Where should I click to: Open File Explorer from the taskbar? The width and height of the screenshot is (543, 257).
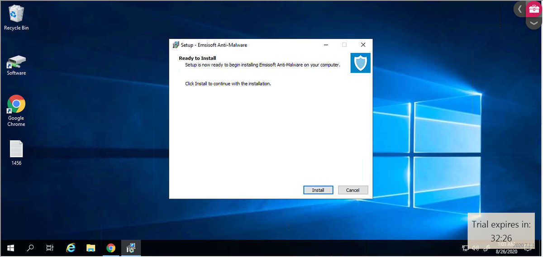(x=90, y=248)
